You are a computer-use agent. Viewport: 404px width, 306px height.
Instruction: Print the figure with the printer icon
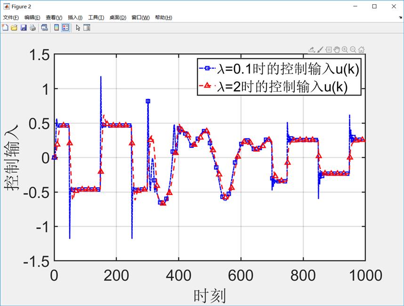point(32,28)
